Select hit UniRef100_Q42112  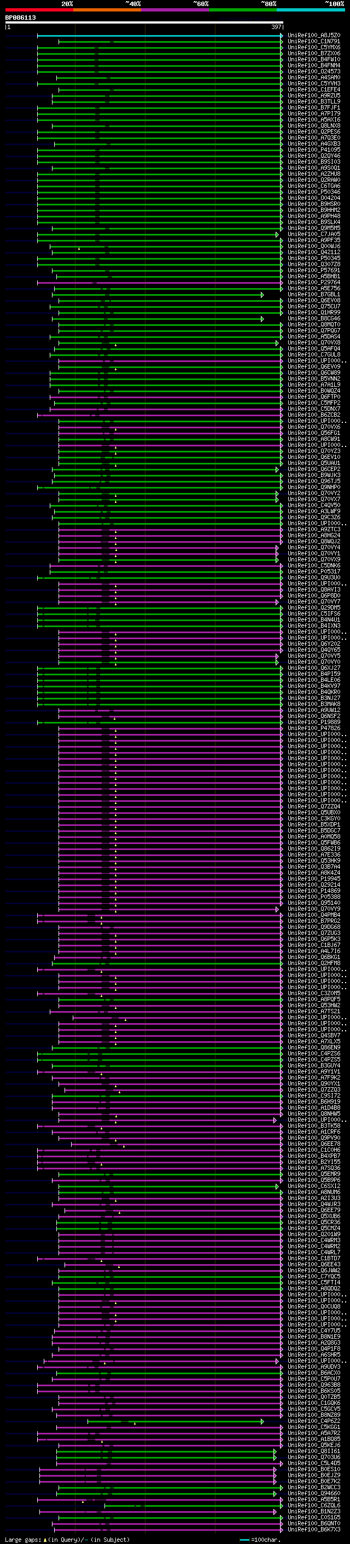314,252
